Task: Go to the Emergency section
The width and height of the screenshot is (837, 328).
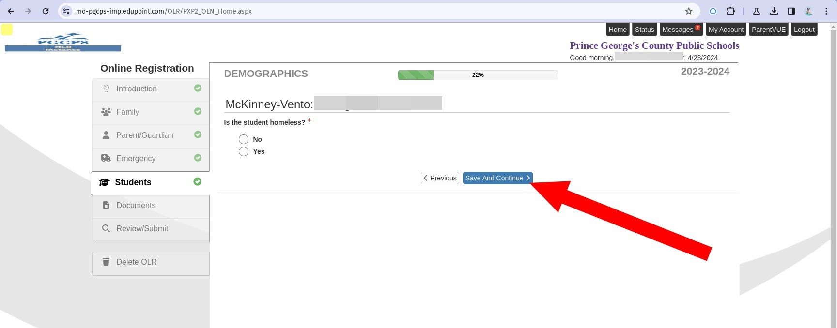Action: pyautogui.click(x=136, y=159)
